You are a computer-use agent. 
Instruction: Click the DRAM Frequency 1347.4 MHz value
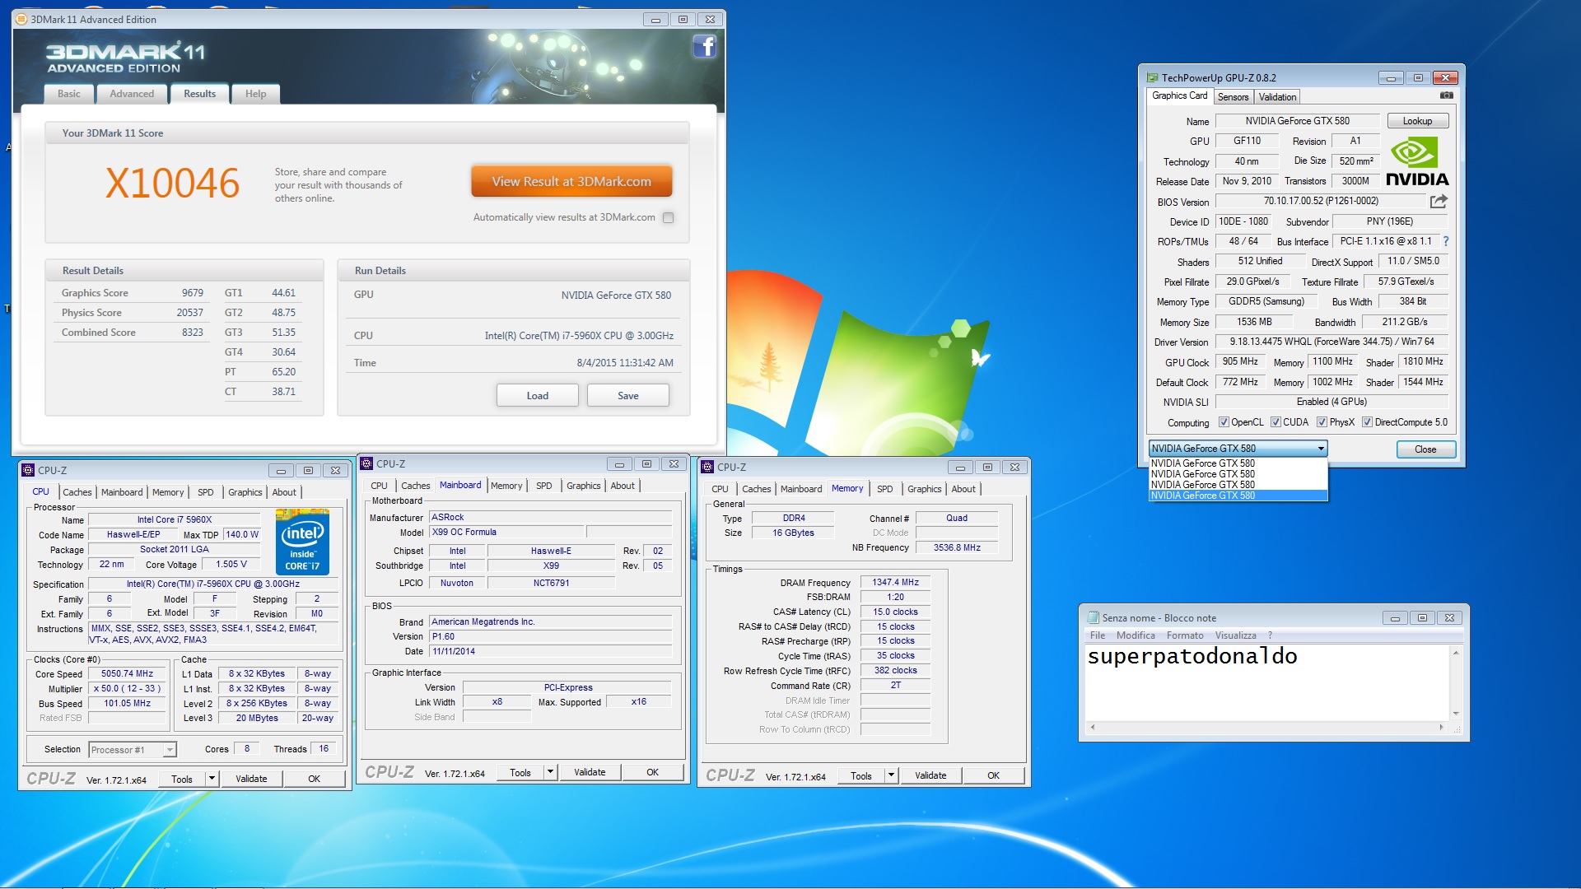[x=895, y=582]
